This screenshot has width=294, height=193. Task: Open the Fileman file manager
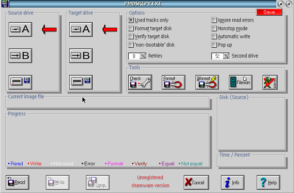241,82
